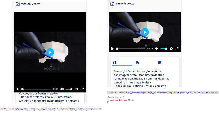Screen dimensions: 219x118
Task: Click the right video's seek progress bar
Action: 131,49
